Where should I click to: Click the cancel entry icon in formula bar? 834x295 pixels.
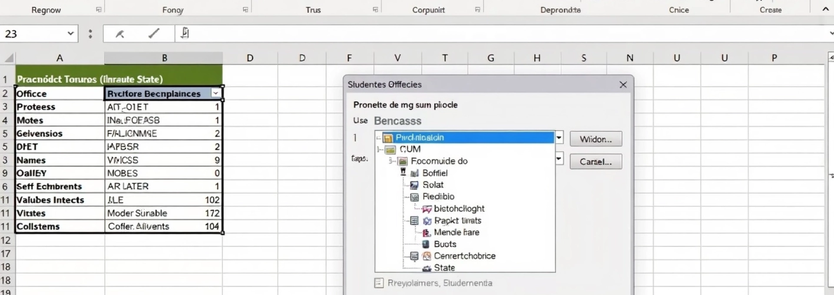(x=120, y=34)
